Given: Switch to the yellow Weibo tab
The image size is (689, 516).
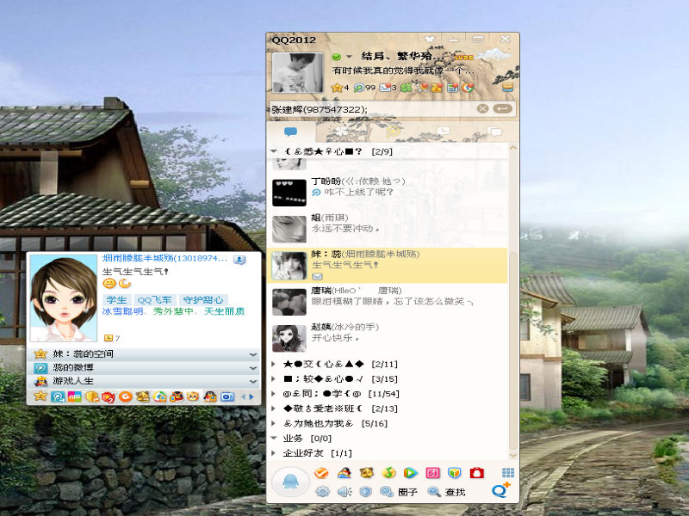Looking at the screenshot, I should coord(393,132).
